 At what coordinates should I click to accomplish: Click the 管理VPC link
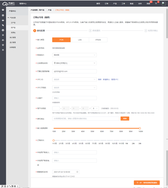pos(115,80)
